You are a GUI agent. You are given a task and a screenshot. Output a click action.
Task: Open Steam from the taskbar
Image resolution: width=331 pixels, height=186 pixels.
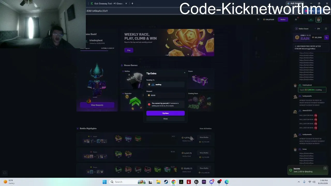166,182
